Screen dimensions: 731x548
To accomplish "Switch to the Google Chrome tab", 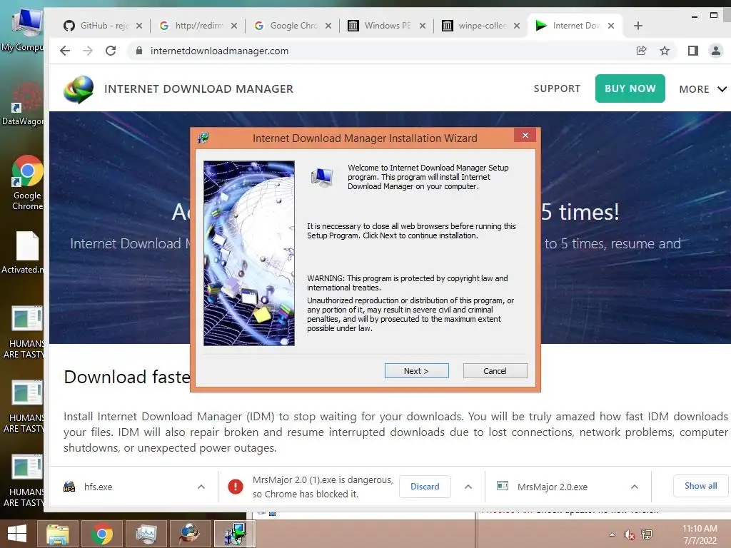I will pyautogui.click(x=292, y=26).
